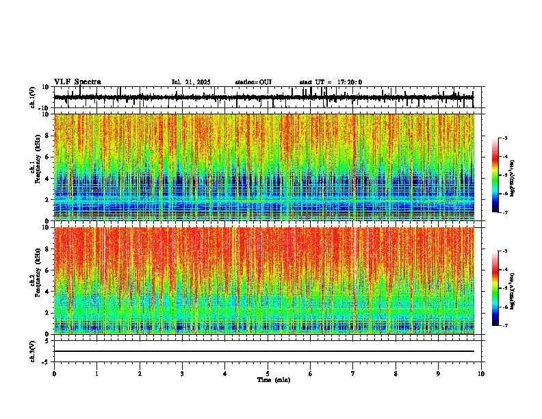Click the "VLF Spectra" plot title

pos(77,82)
